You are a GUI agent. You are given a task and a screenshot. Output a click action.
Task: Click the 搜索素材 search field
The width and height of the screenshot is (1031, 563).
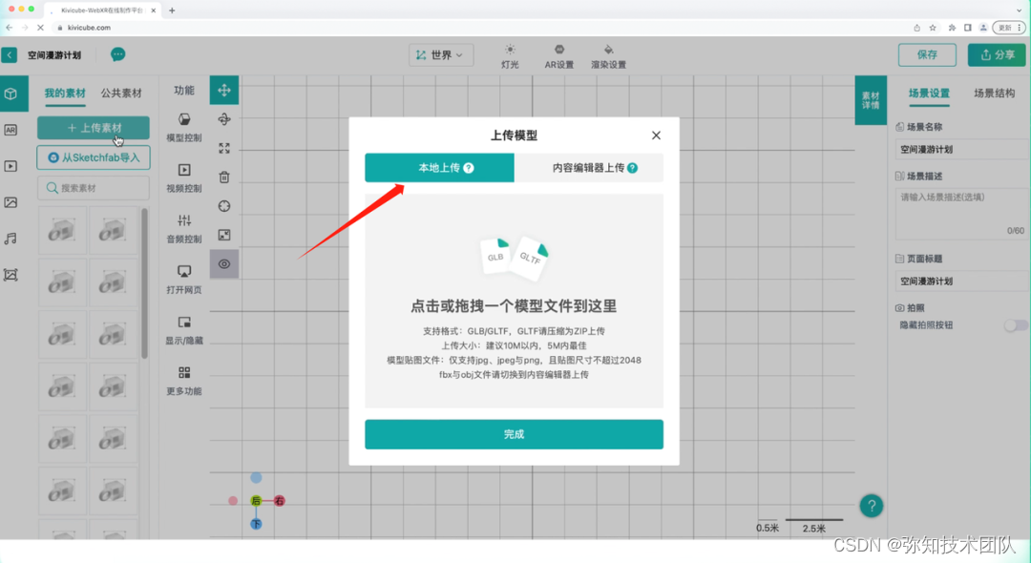[x=93, y=188]
